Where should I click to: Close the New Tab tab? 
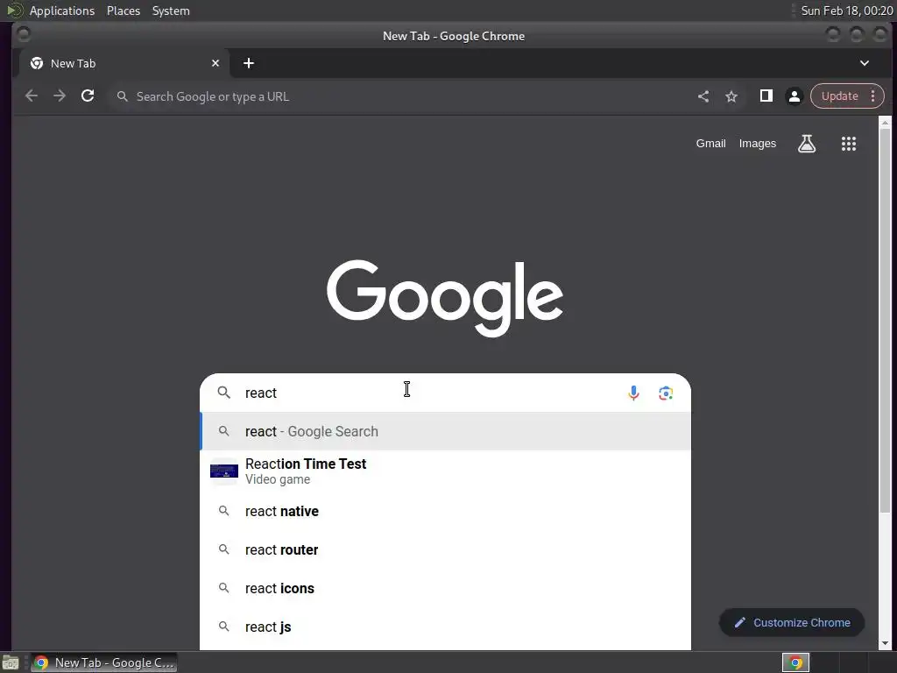coord(215,63)
